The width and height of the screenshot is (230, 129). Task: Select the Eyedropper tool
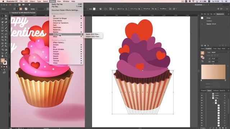(x=3, y=46)
